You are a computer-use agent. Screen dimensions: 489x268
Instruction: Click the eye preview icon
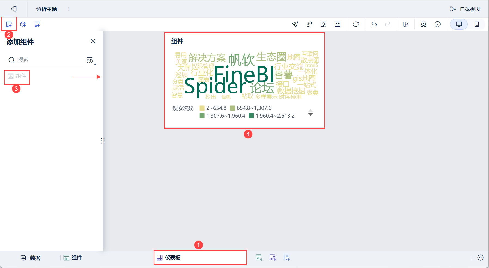(423, 24)
